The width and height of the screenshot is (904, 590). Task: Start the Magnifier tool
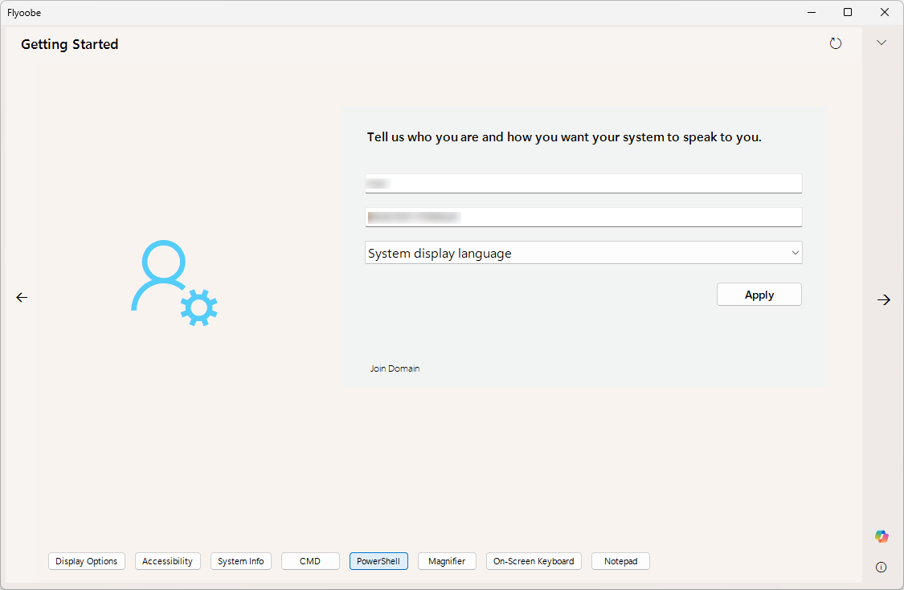(x=447, y=561)
